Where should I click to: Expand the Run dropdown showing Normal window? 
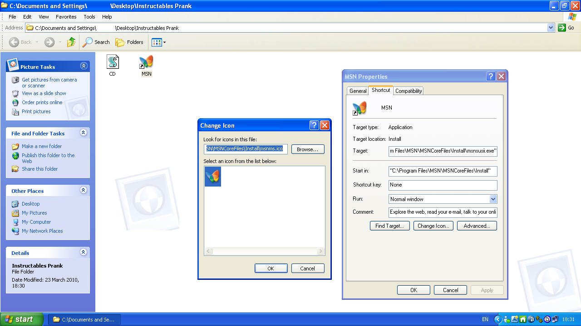click(493, 199)
